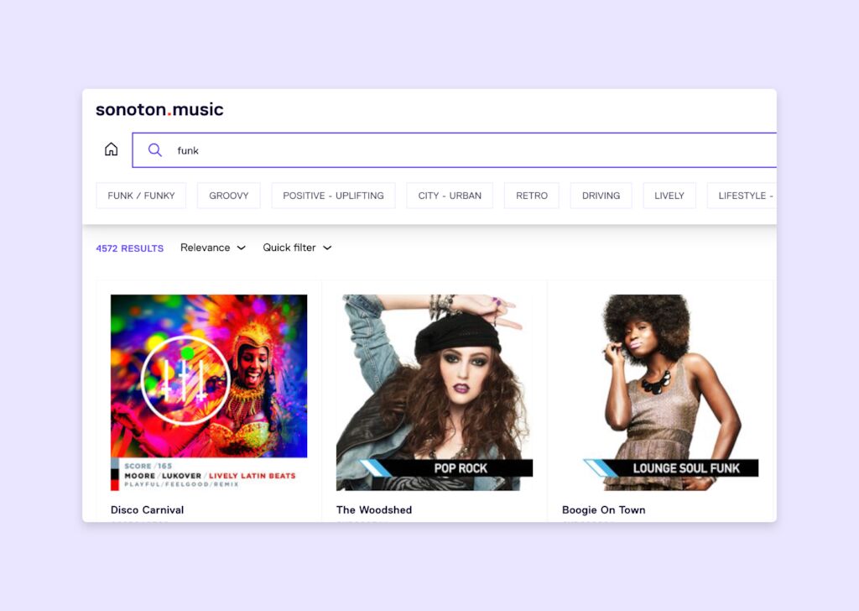Click The Woodshed title link
This screenshot has width=859, height=611.
(374, 509)
